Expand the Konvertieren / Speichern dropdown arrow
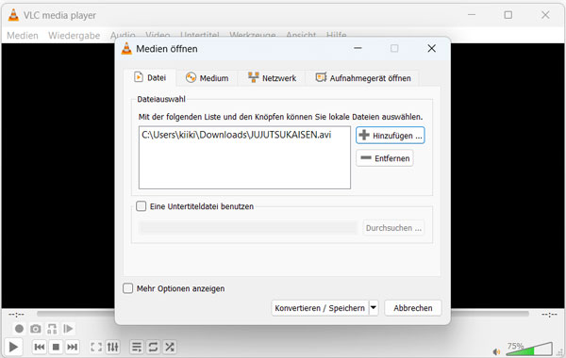Viewport: 566px width, 358px height. click(374, 308)
